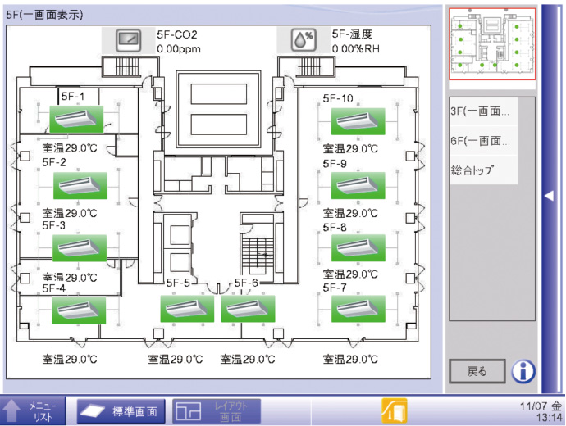The width and height of the screenshot is (566, 426).
Task: Open the information (i) icon
Action: coord(523,371)
